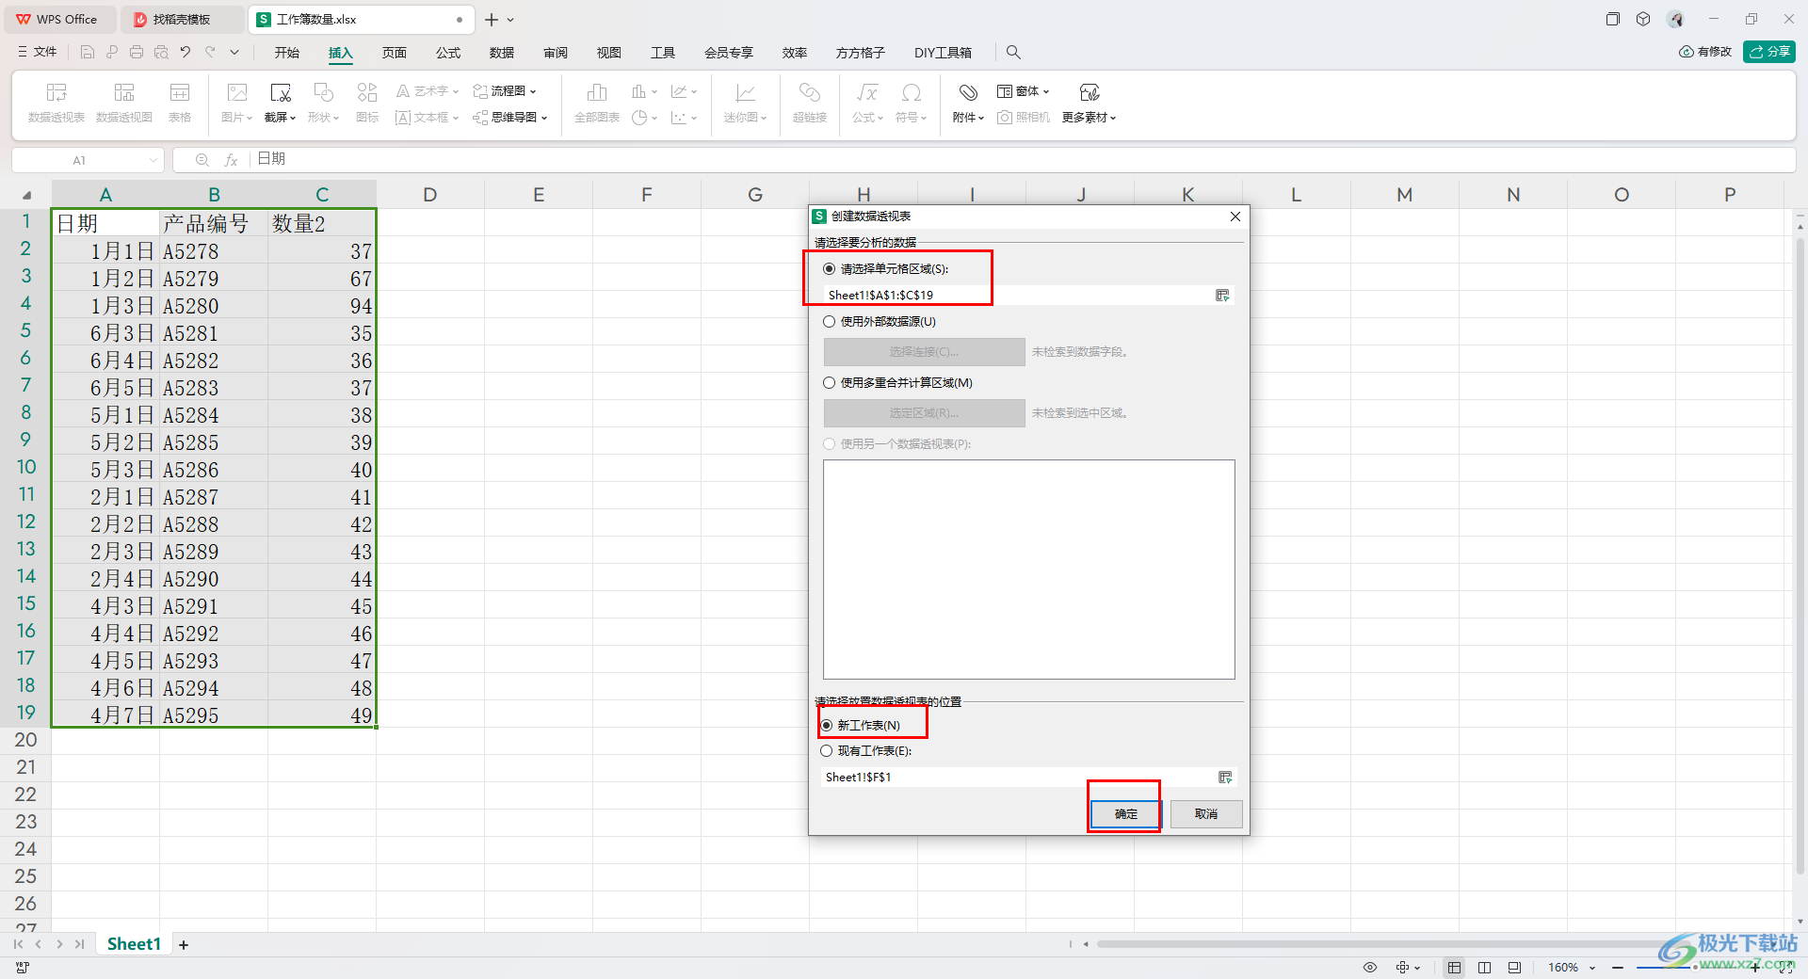
Task: Click the Save icon in quick toolbar
Action: click(x=88, y=53)
